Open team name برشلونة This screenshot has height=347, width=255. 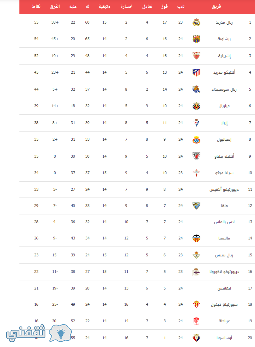click(224, 39)
